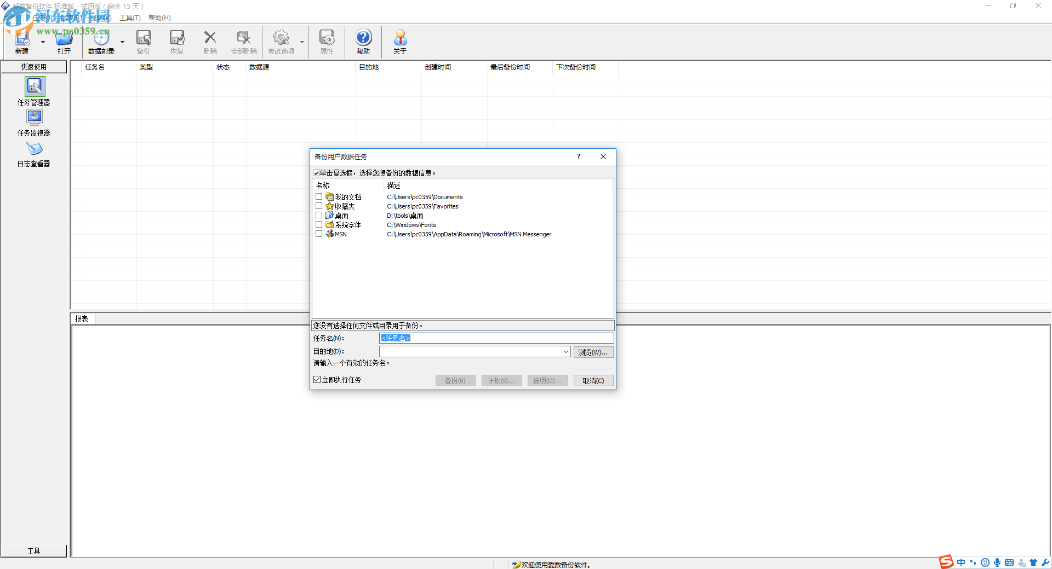Click the 任务名(N) input field

[x=496, y=338]
